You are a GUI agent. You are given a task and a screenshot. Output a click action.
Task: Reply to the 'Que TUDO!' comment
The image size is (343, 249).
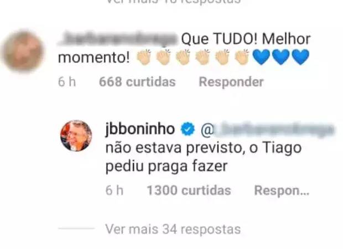click(x=231, y=82)
